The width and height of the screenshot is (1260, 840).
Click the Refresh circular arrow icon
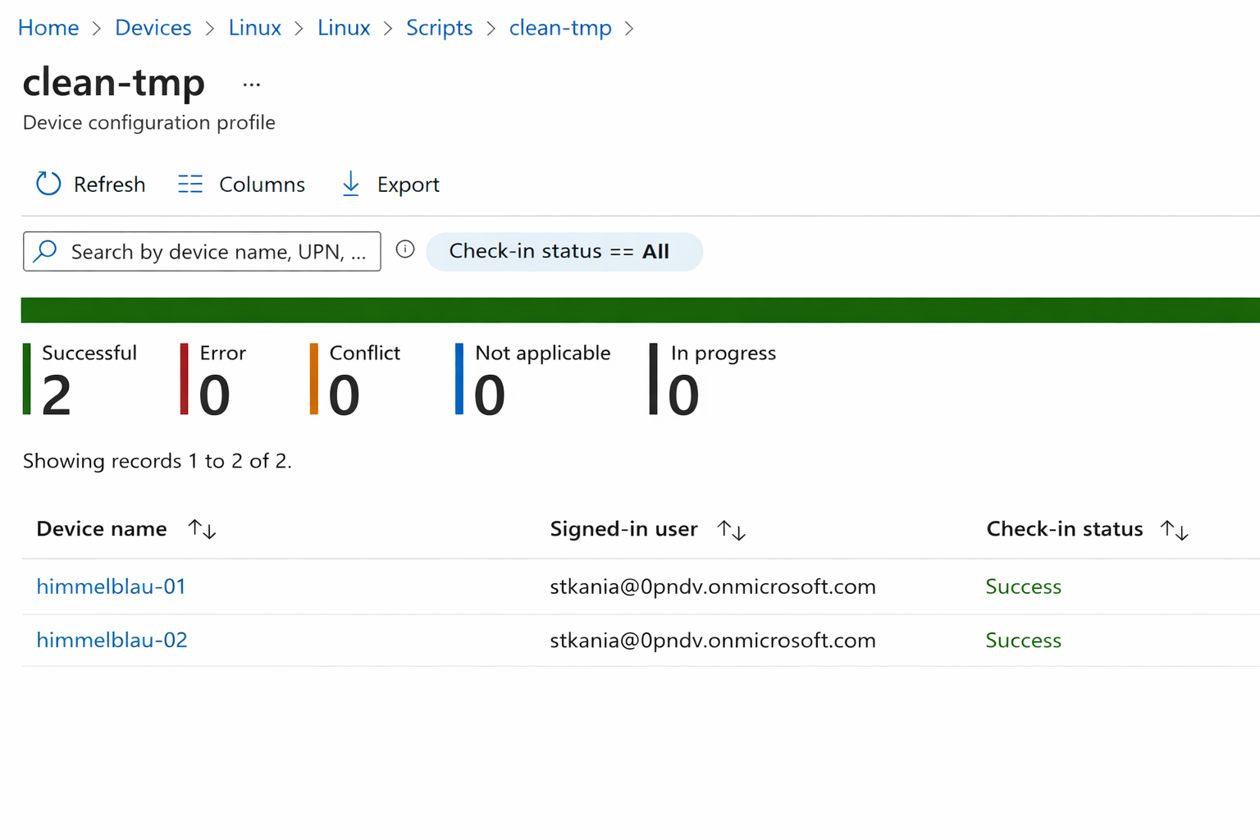(x=48, y=184)
